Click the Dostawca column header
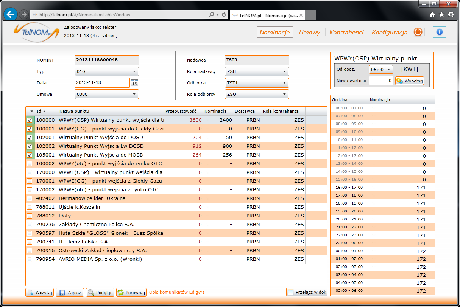This screenshot has height=307, width=460. [247, 111]
